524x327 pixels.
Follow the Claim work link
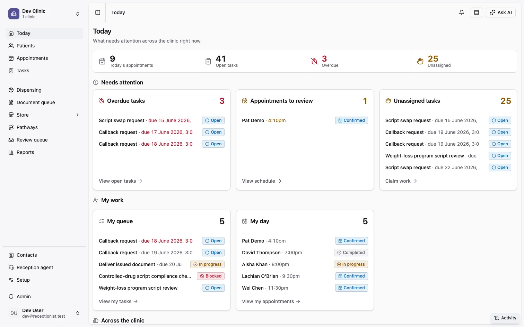[401, 181]
